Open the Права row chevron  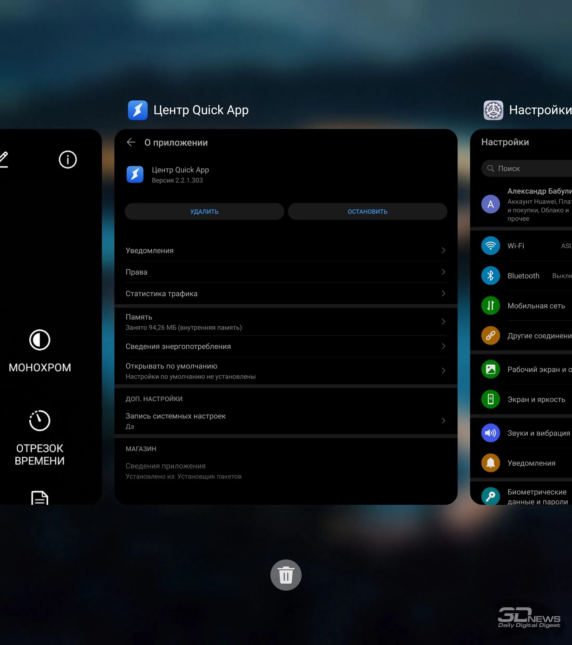click(x=444, y=272)
